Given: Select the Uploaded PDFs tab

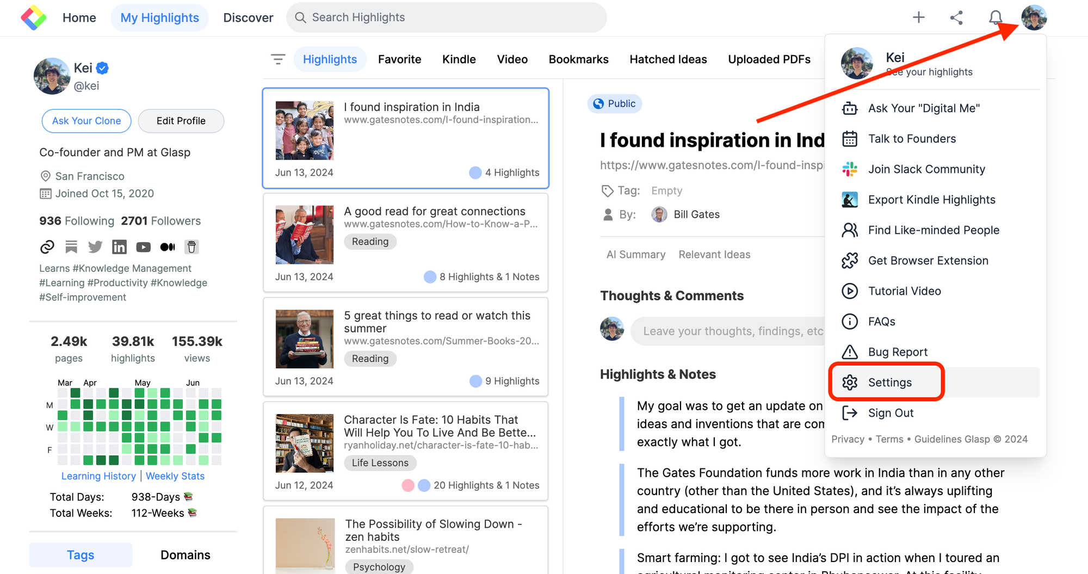Looking at the screenshot, I should pyautogui.click(x=769, y=59).
